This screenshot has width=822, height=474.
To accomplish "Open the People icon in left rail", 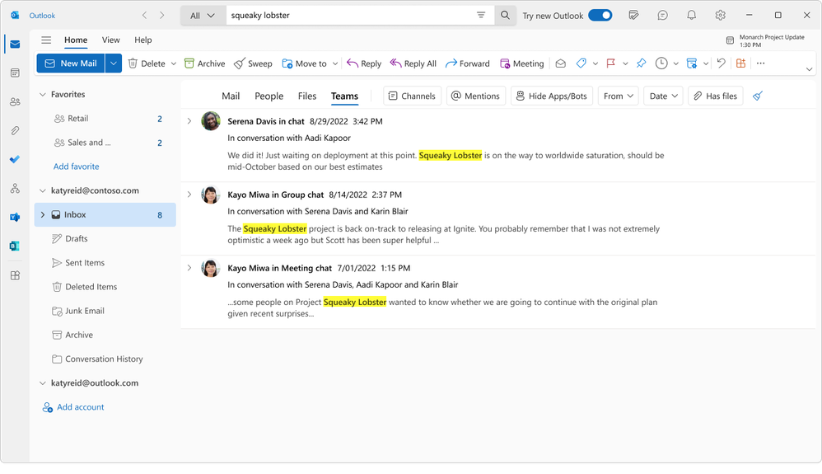I will pos(15,102).
